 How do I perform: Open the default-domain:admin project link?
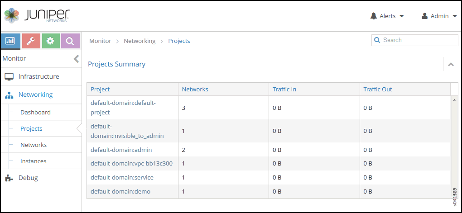[121, 150]
